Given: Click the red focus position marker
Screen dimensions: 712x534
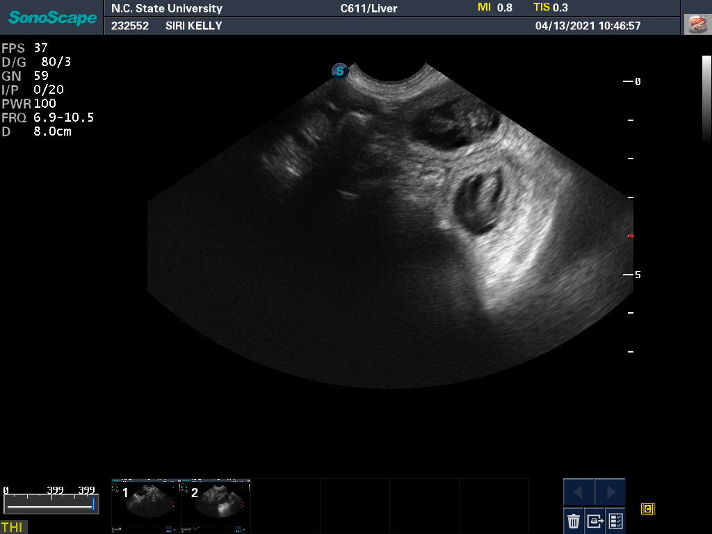Looking at the screenshot, I should tap(630, 236).
